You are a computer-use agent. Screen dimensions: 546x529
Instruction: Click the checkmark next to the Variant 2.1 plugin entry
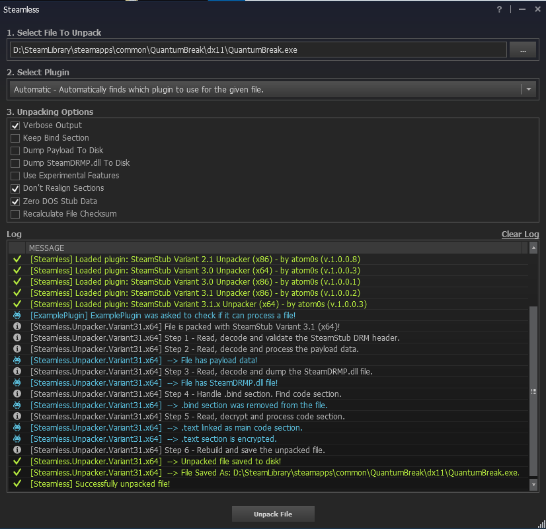[x=17, y=259]
